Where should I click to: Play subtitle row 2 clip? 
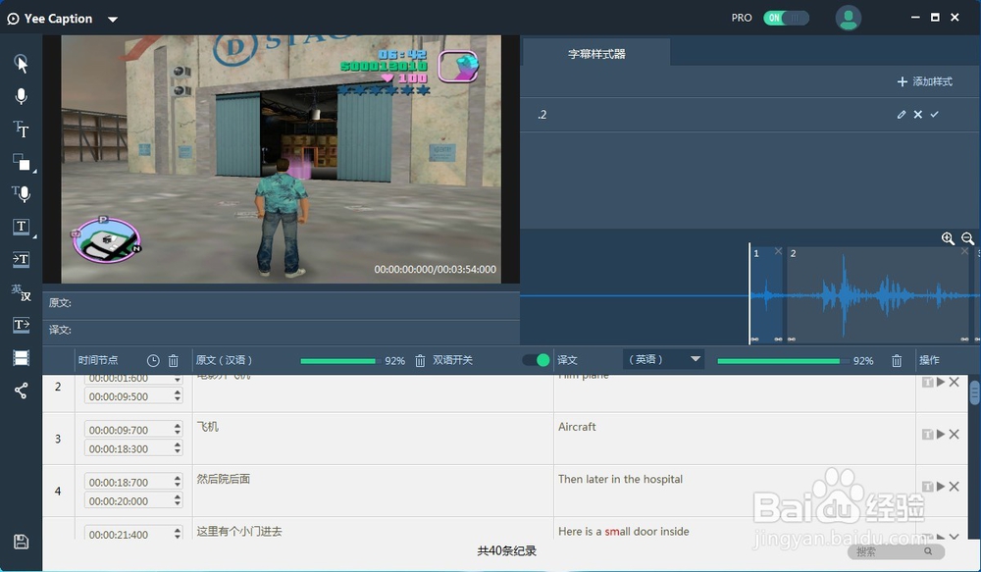(x=941, y=382)
